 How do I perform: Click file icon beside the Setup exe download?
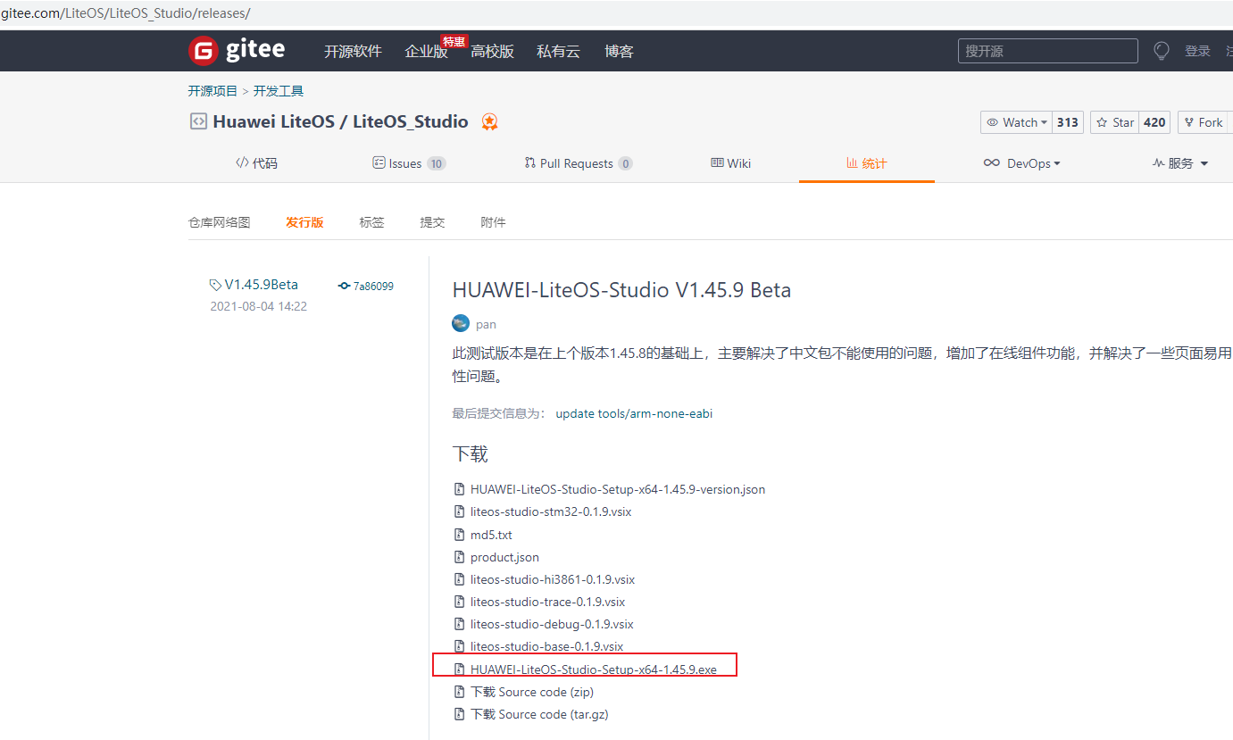[x=460, y=669]
